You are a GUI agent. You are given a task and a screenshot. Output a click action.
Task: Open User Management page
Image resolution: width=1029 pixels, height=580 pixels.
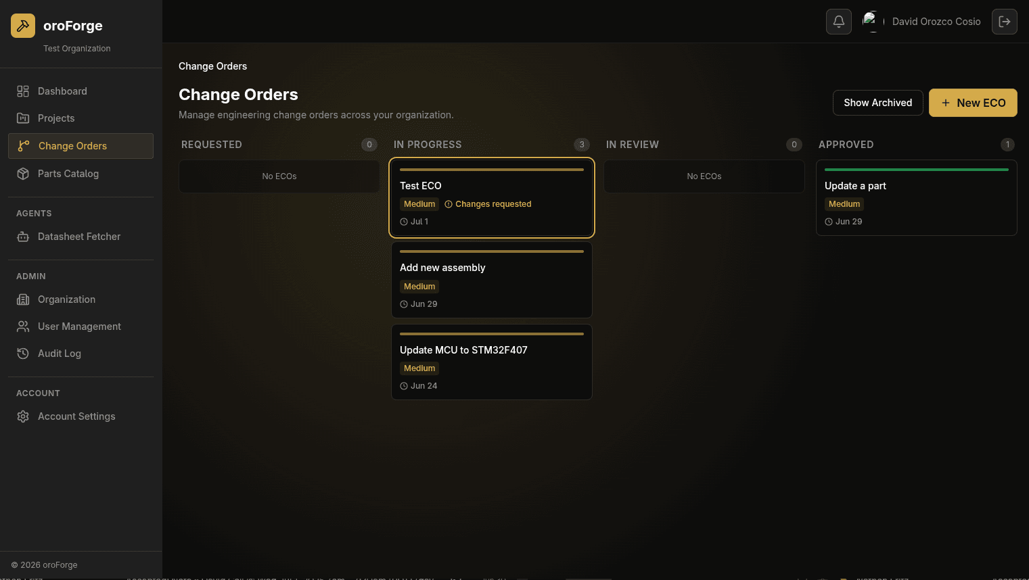[81, 327]
